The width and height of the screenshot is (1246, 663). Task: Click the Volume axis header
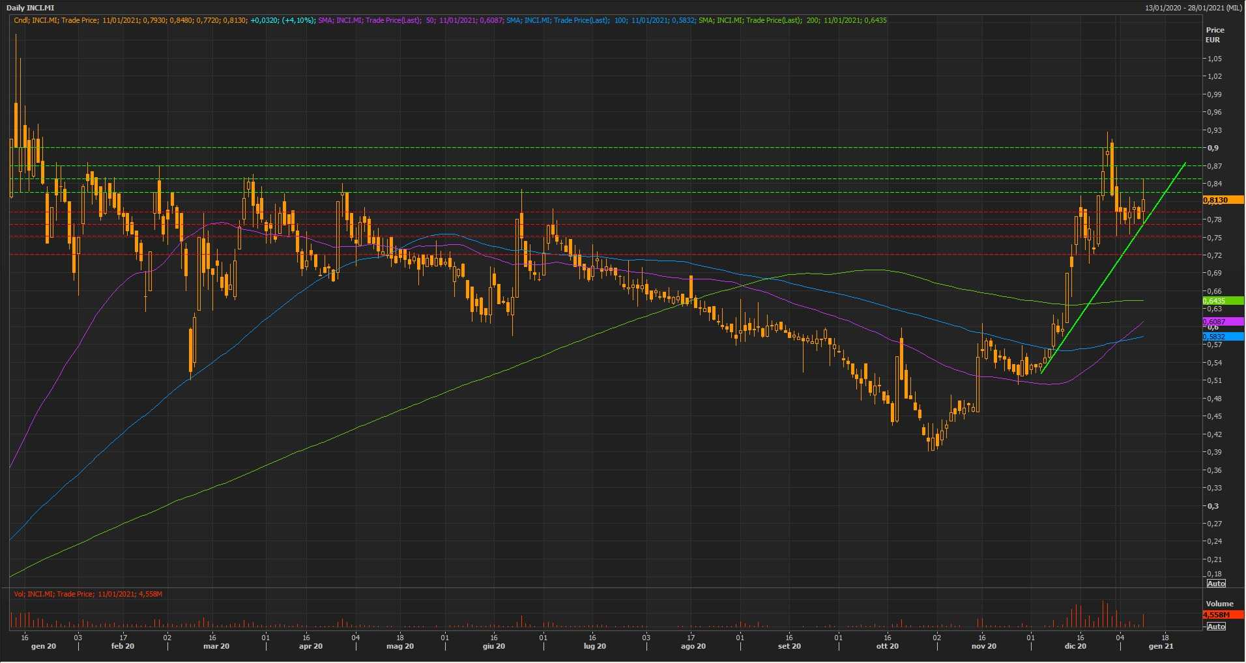point(1219,604)
